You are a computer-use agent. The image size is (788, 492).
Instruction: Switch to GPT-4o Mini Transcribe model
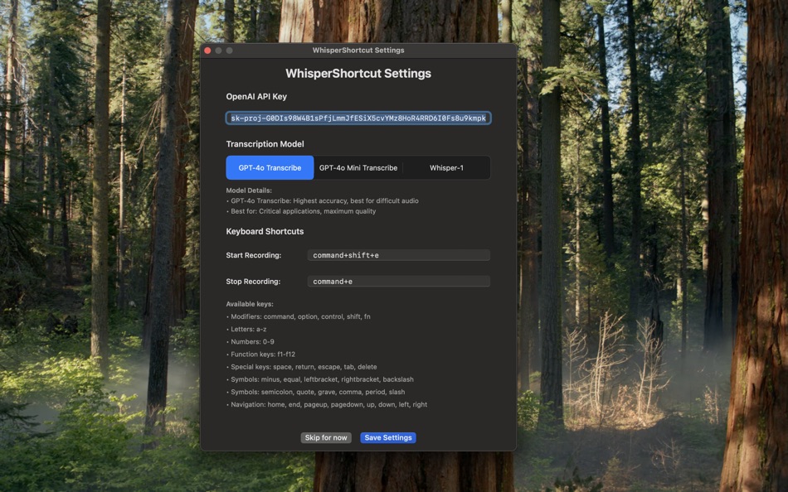[x=358, y=167]
